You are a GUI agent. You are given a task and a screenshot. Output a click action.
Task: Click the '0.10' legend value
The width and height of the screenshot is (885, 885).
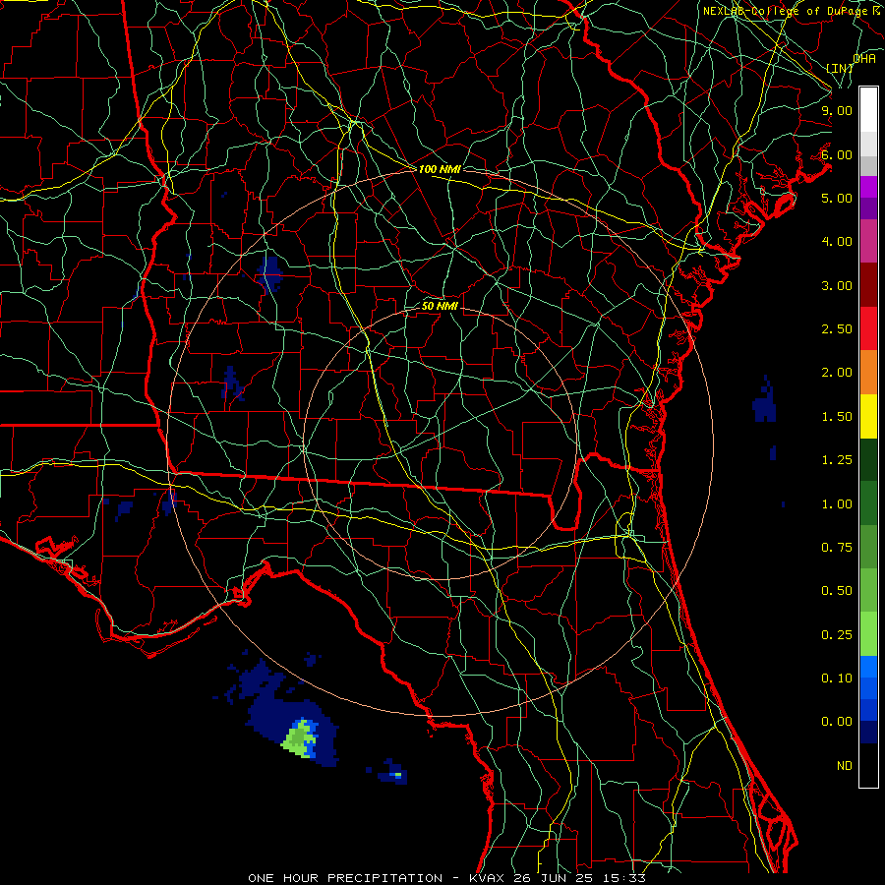(x=837, y=678)
